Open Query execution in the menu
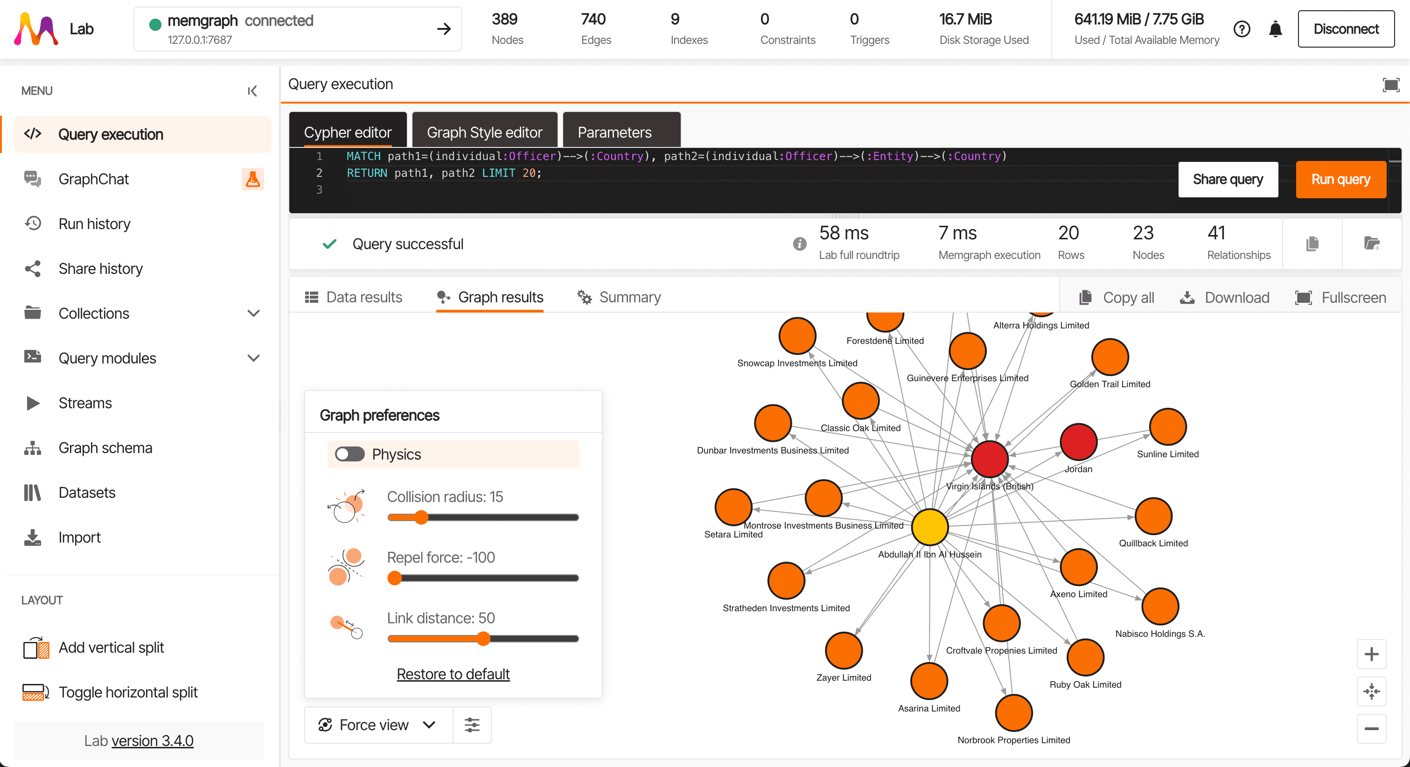The width and height of the screenshot is (1410, 767). (x=142, y=134)
